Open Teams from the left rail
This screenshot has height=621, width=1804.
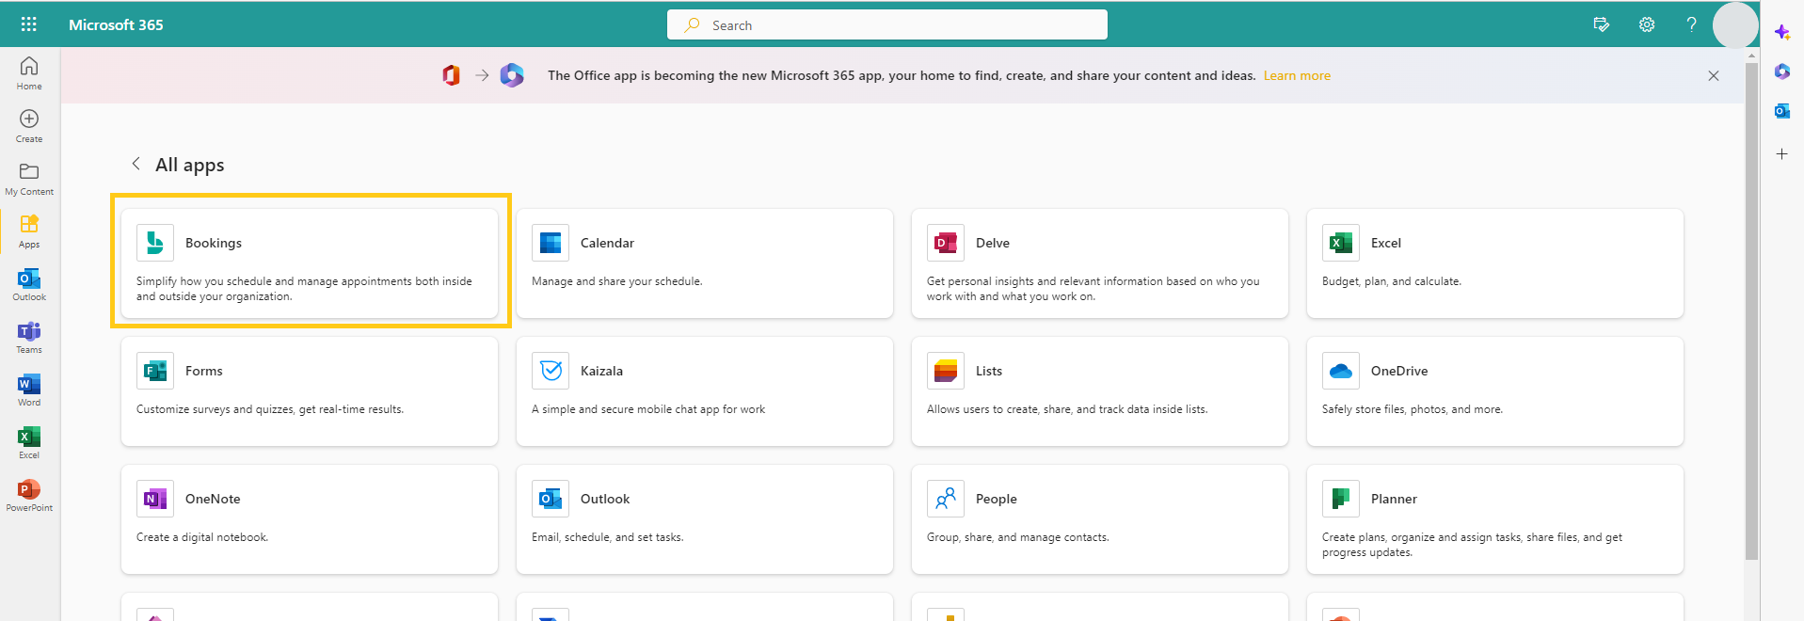pos(29,337)
